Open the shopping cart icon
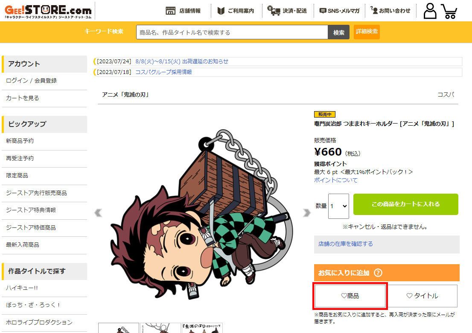Image resolution: width=472 pixels, height=333 pixels. [x=449, y=12]
